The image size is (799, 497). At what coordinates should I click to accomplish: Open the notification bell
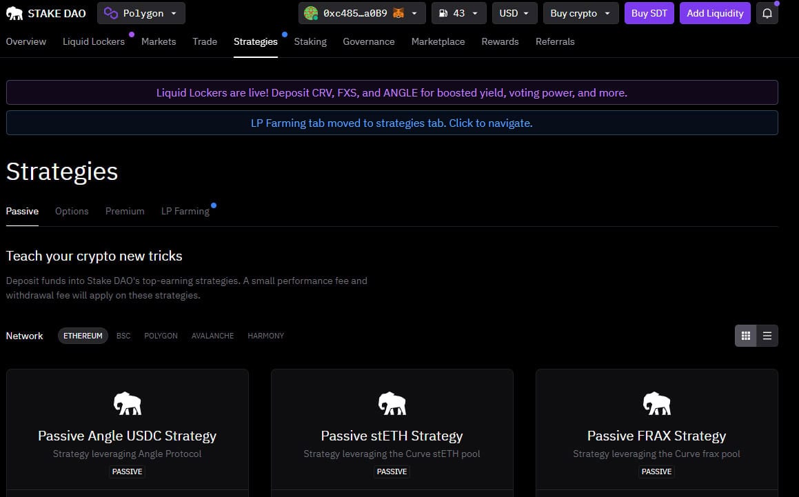pos(767,13)
